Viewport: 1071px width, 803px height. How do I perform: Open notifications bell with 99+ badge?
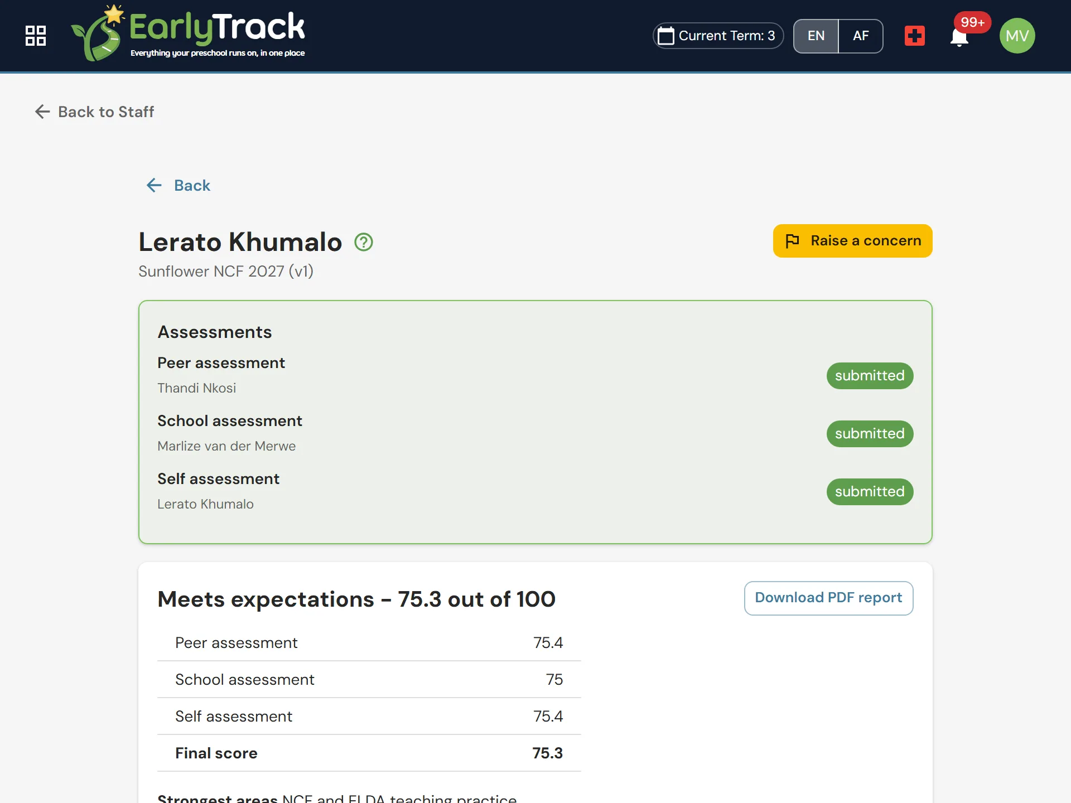click(x=959, y=37)
